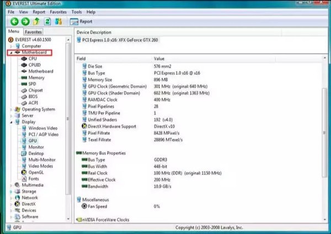The width and height of the screenshot is (331, 234).
Task: Select the SPD memory item
Action: point(32,84)
